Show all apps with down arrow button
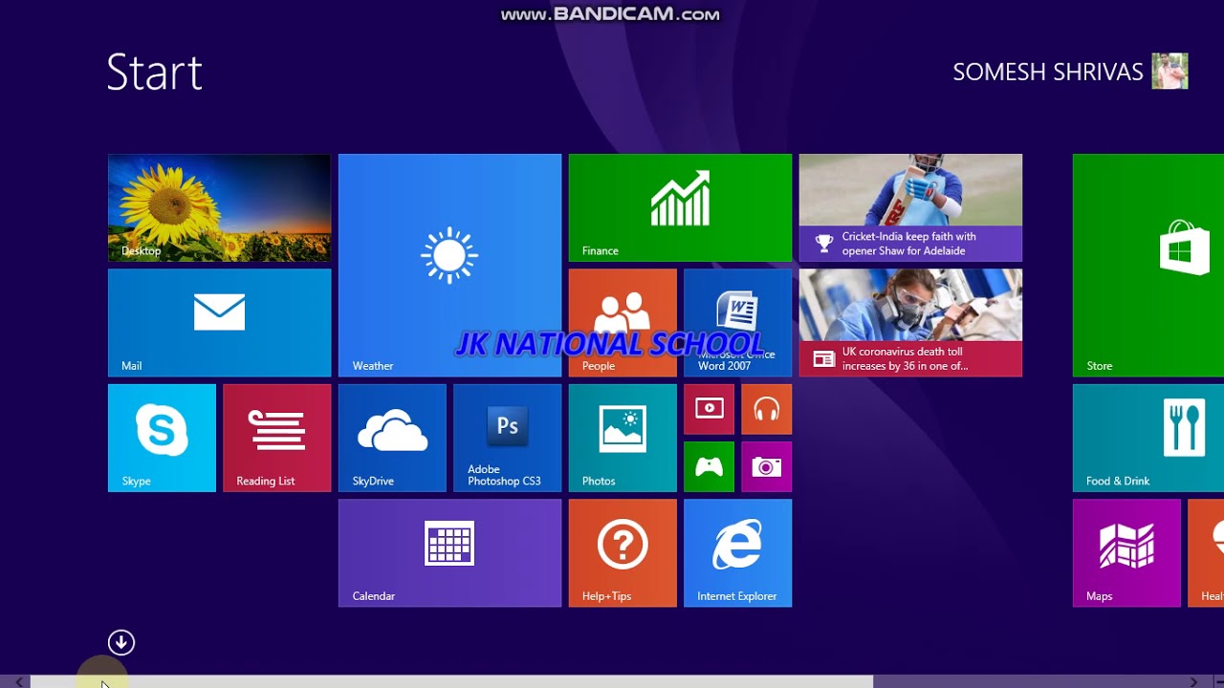Image resolution: width=1224 pixels, height=688 pixels. 121,642
